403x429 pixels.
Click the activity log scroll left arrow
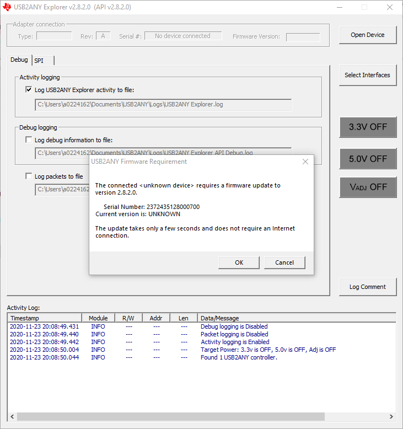point(12,416)
